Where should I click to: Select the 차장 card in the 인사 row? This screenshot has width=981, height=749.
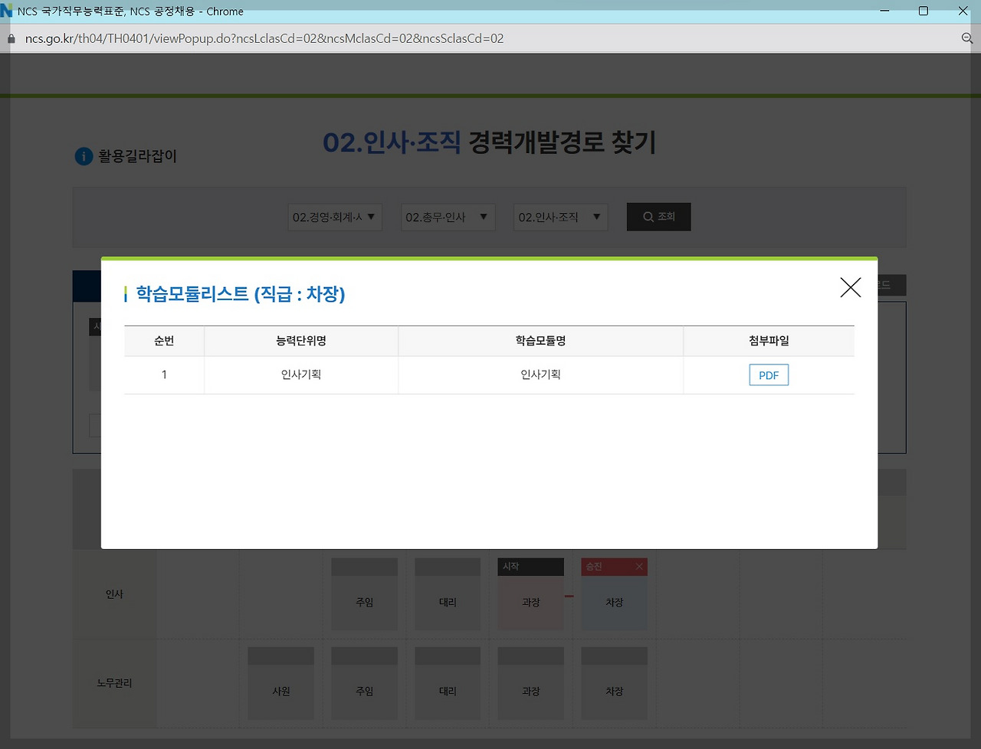[x=615, y=594]
